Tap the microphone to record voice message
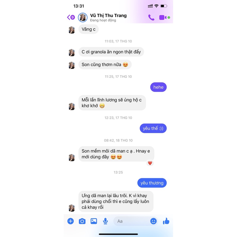 pyautogui.click(x=105, y=221)
